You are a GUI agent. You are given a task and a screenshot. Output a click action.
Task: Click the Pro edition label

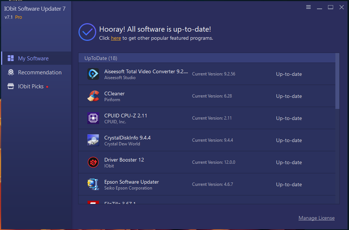[x=18, y=17]
